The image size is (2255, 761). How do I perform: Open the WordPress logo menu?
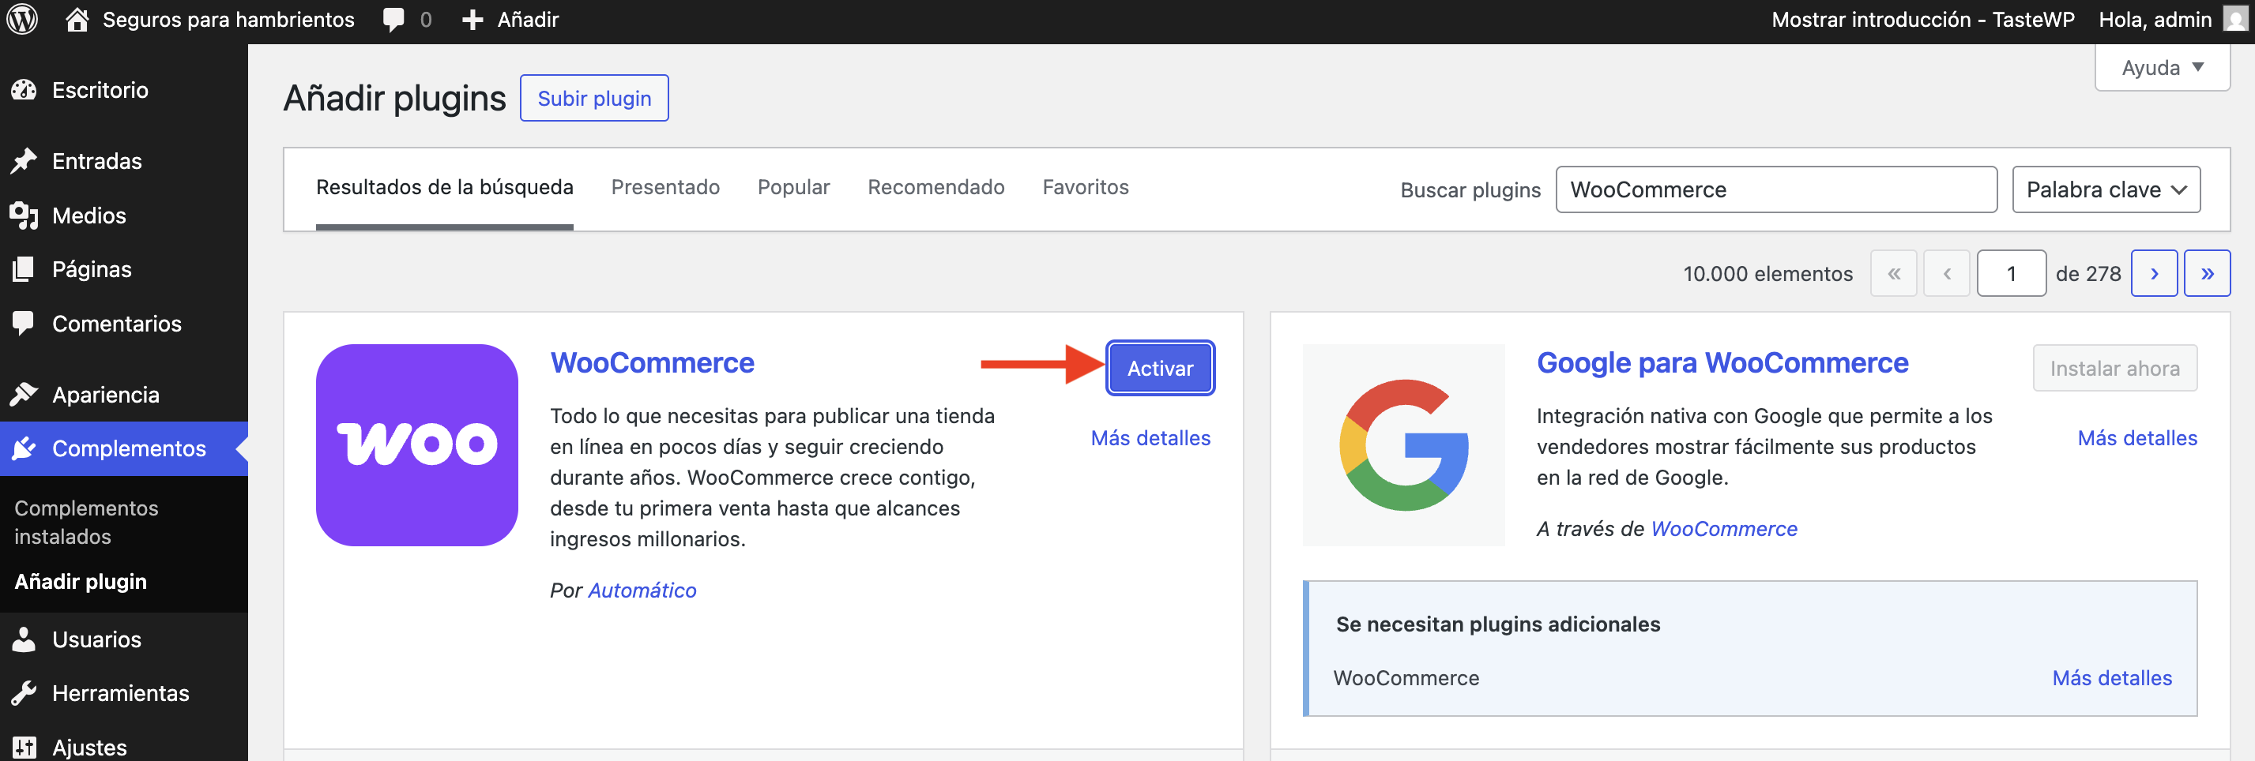(21, 19)
